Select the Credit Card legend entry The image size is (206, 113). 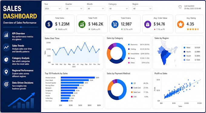point(140,88)
